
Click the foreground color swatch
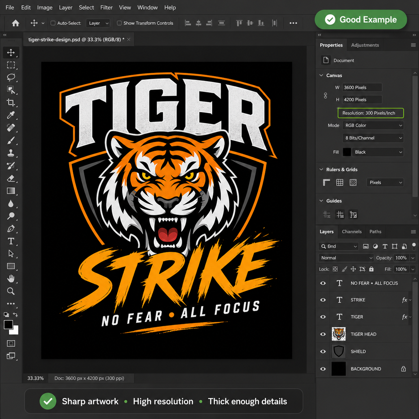pos(8,324)
